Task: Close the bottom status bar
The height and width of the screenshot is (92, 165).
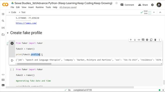Action: [x=163, y=90]
